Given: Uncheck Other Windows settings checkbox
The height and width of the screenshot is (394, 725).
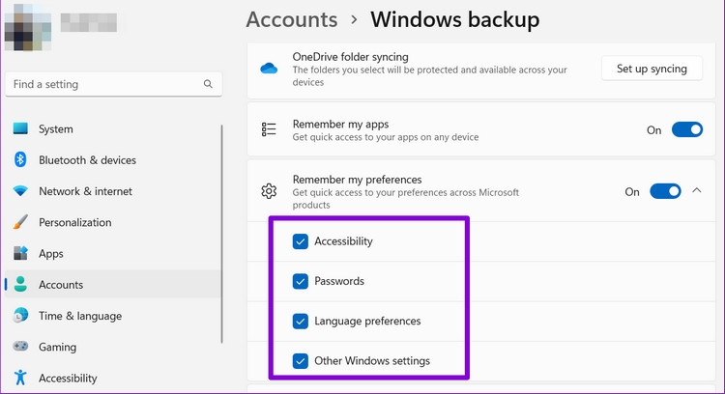Looking at the screenshot, I should coord(300,361).
